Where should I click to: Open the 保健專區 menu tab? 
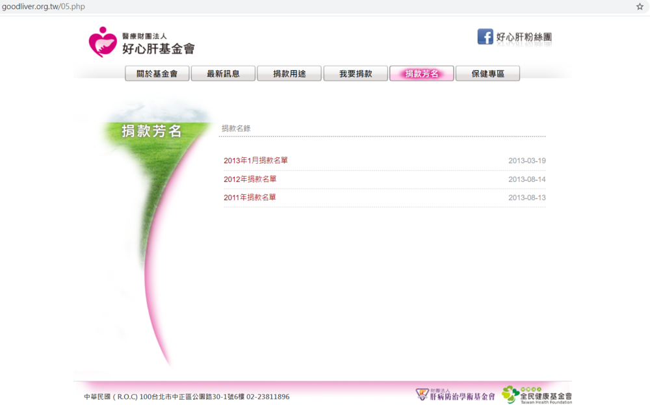coord(487,73)
